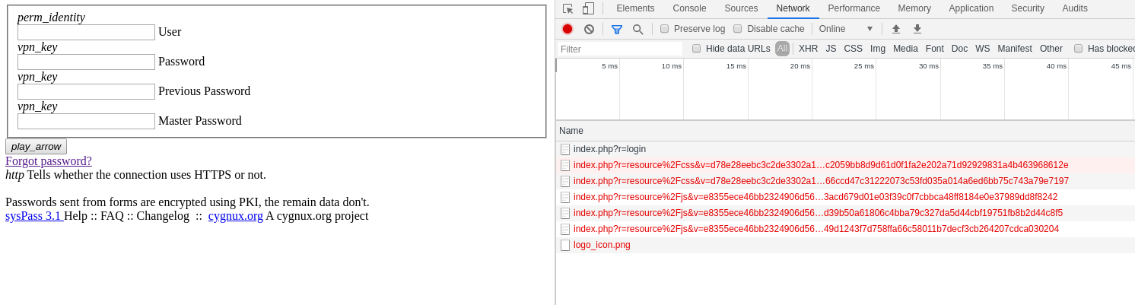This screenshot has width=1135, height=305.
Task: Toggle the device toolbar icon
Action: (x=588, y=8)
